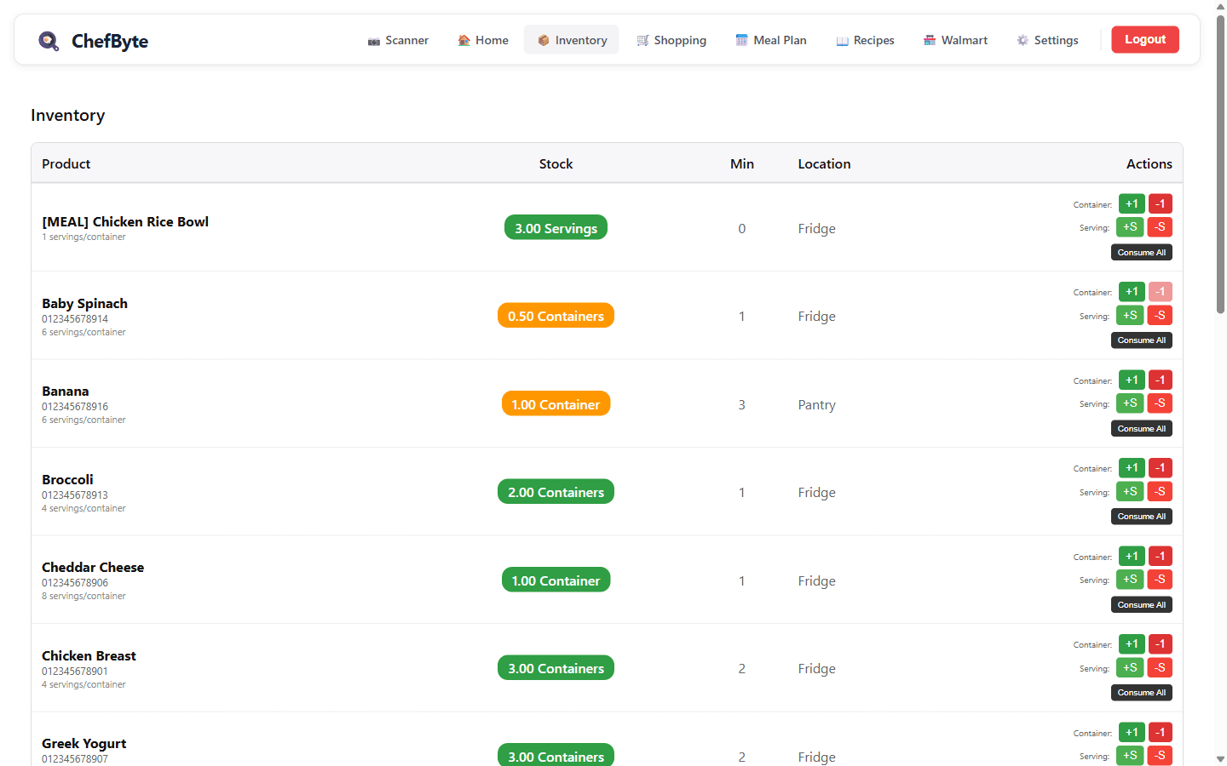The width and height of the screenshot is (1227, 766).
Task: Click the 0.50 Containers stock badge for Baby Spinach
Action: click(x=556, y=315)
